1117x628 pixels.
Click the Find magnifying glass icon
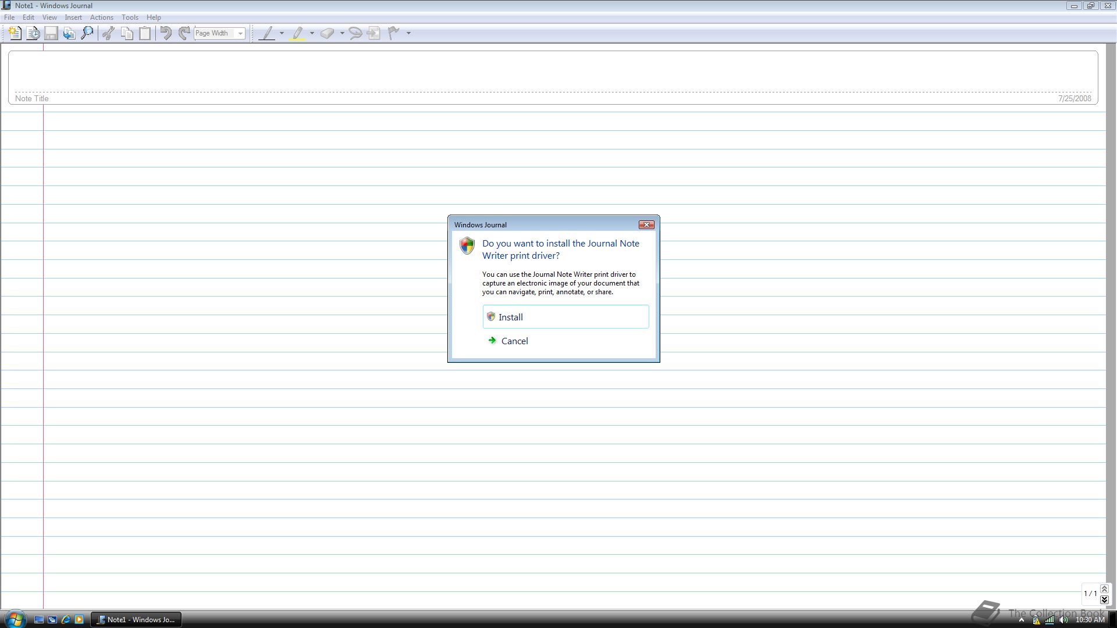tap(87, 33)
